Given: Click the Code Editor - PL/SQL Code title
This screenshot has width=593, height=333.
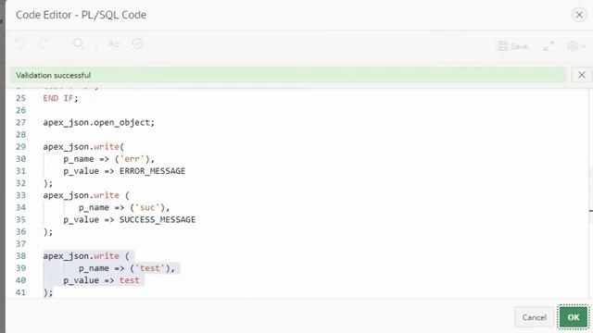Looking at the screenshot, I should (x=81, y=15).
